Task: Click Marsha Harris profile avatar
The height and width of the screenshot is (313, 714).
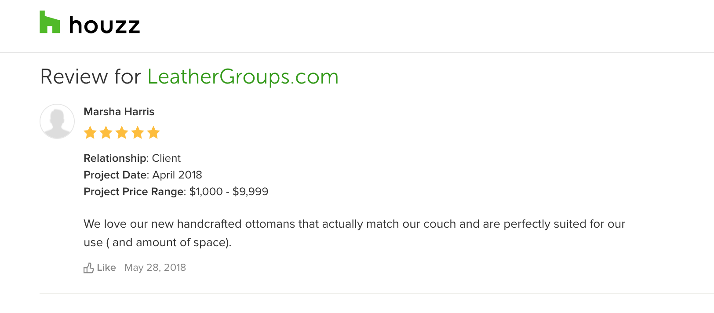Action: 57,121
